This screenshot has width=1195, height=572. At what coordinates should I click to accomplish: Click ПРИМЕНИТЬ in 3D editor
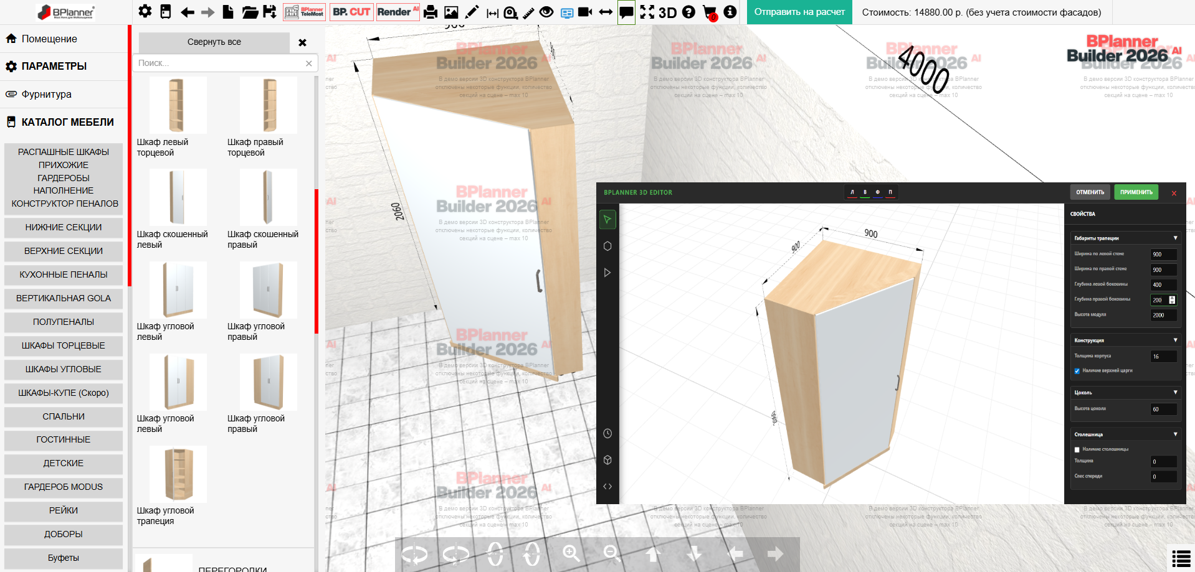(x=1136, y=192)
